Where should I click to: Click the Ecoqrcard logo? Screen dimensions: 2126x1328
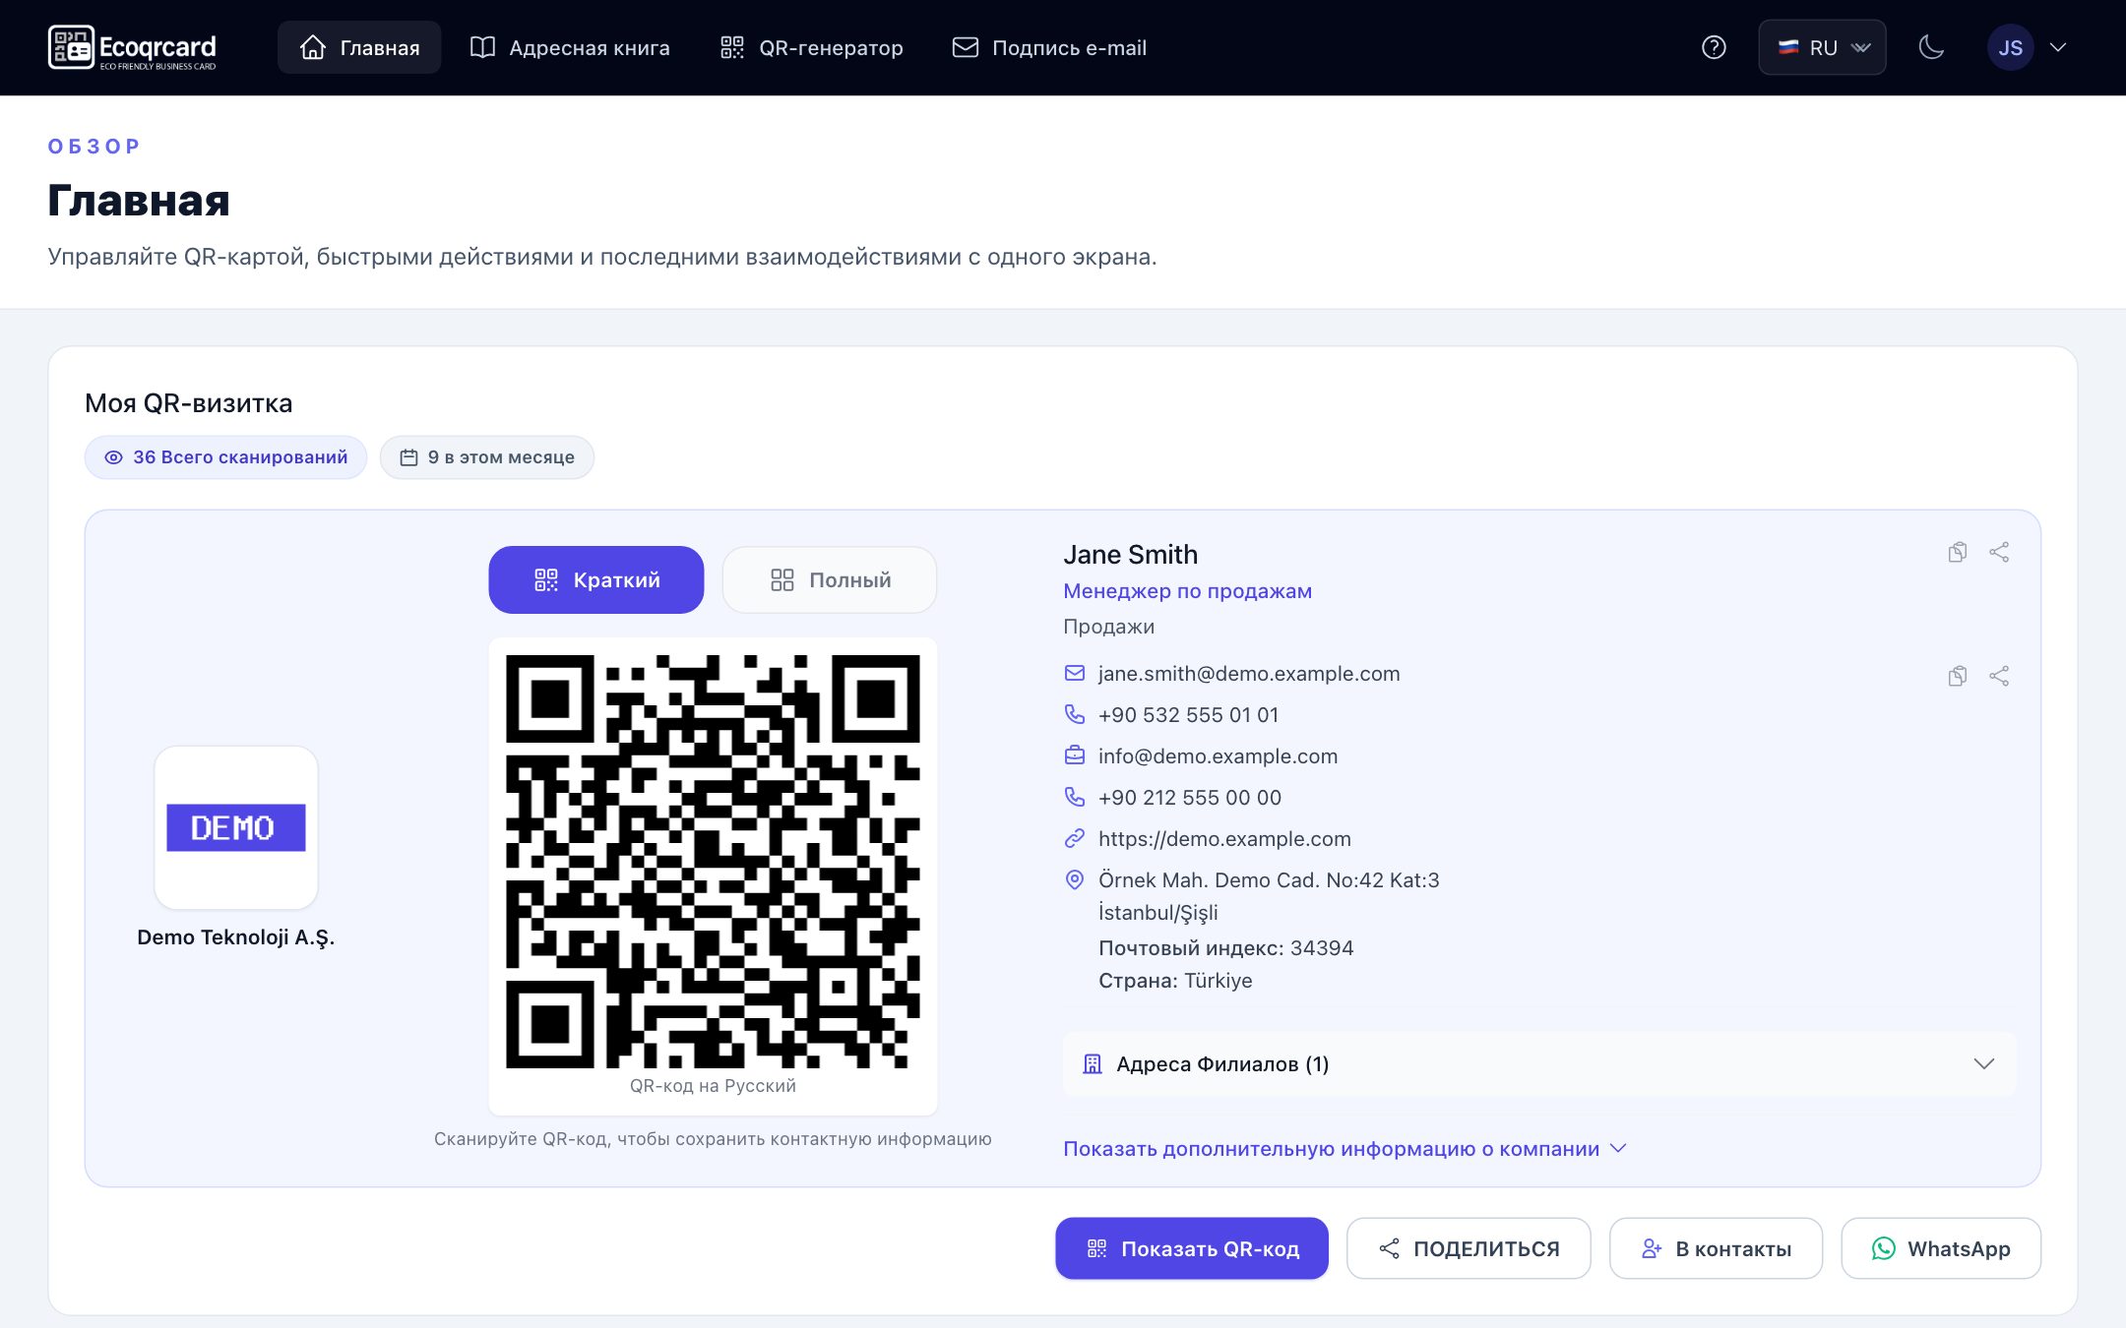132,47
